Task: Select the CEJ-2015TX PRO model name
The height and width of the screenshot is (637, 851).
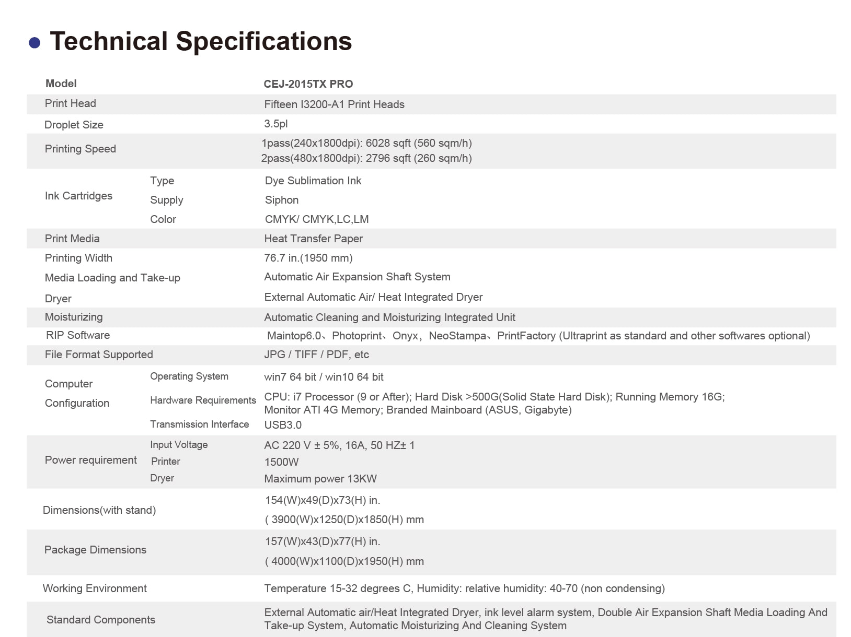Action: point(308,84)
